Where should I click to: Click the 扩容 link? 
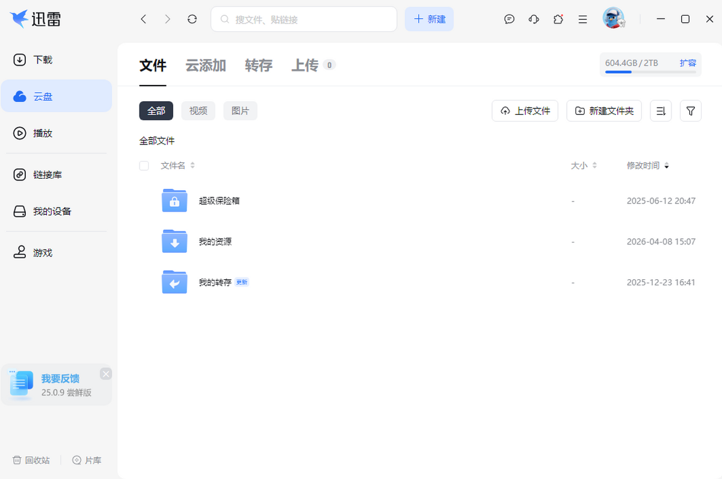[x=688, y=63]
